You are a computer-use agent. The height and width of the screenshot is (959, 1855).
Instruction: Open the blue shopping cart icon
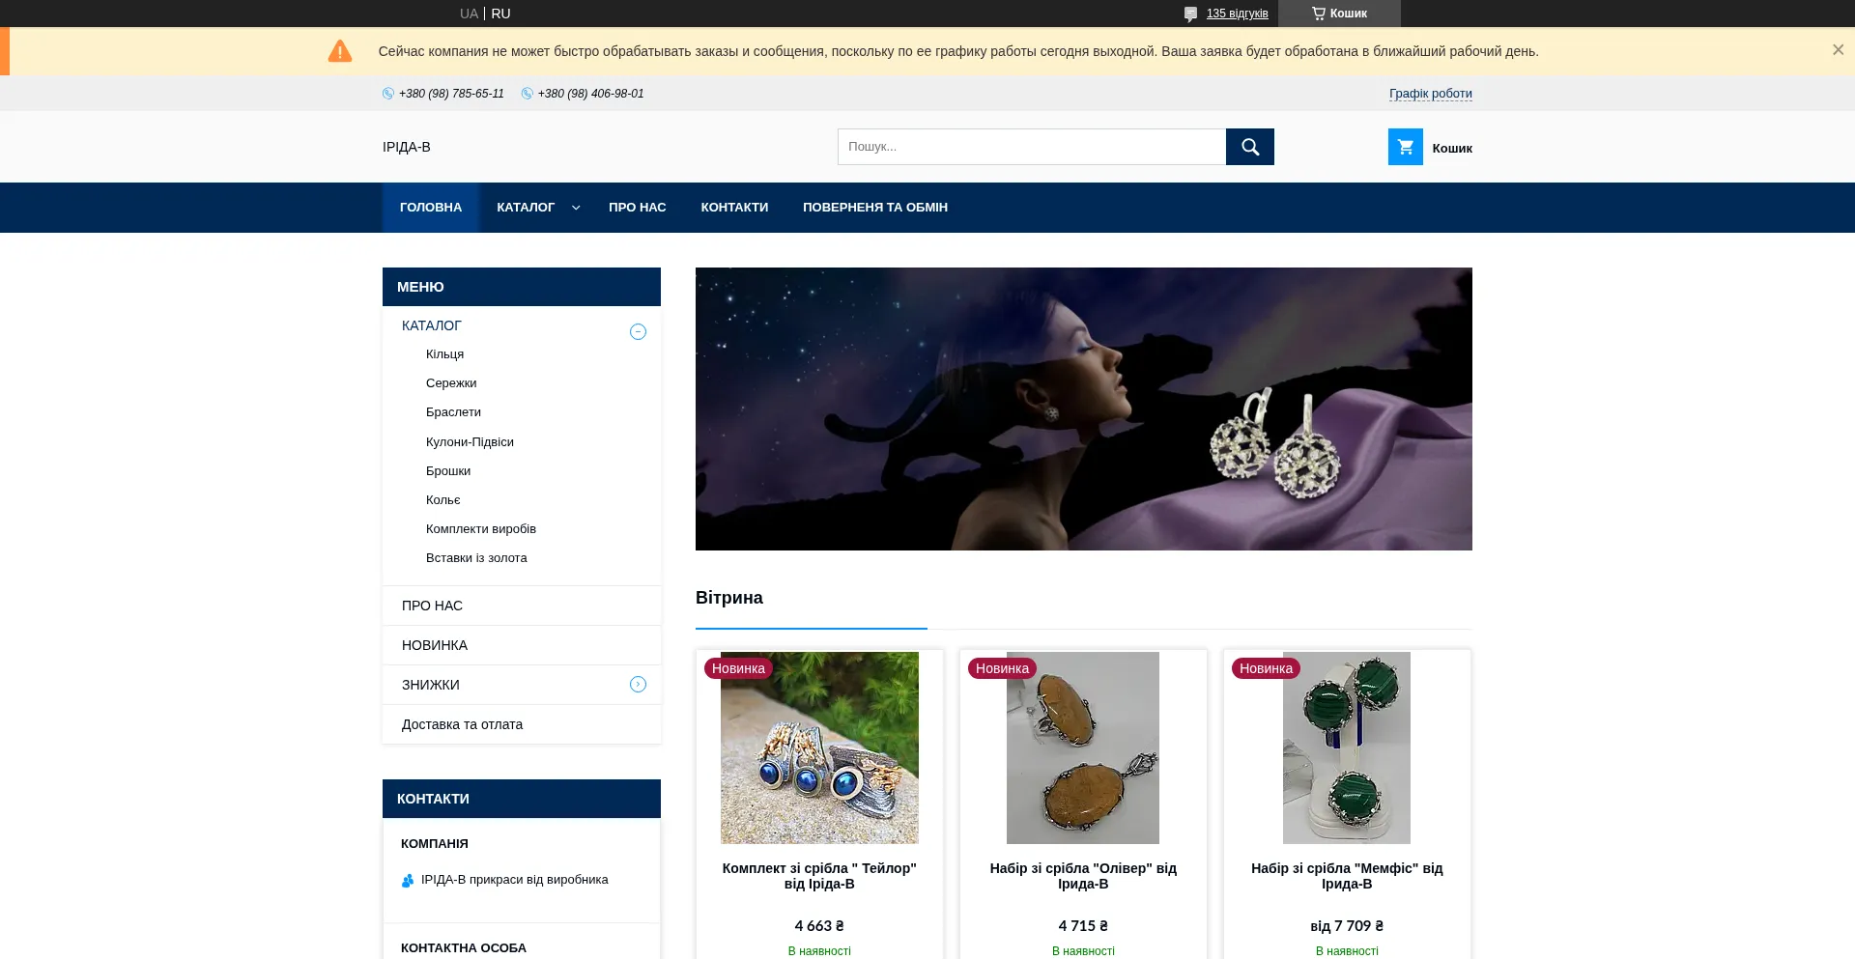click(x=1405, y=147)
